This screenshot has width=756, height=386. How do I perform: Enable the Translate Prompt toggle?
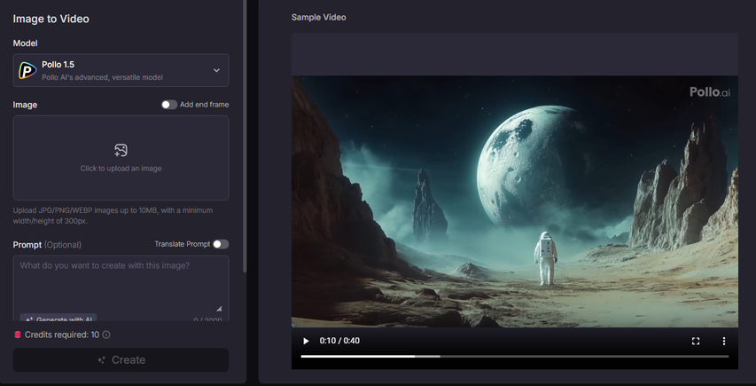point(221,244)
